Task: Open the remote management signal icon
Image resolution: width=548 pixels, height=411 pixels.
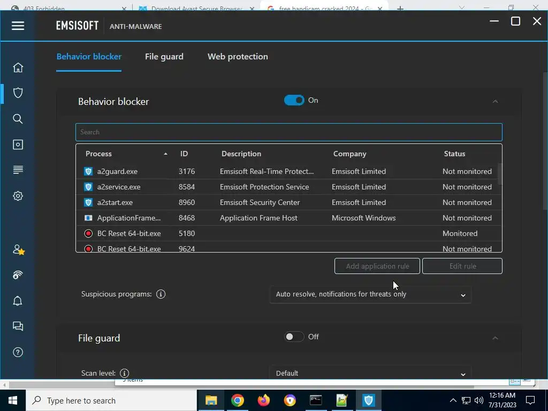Action: (x=18, y=275)
